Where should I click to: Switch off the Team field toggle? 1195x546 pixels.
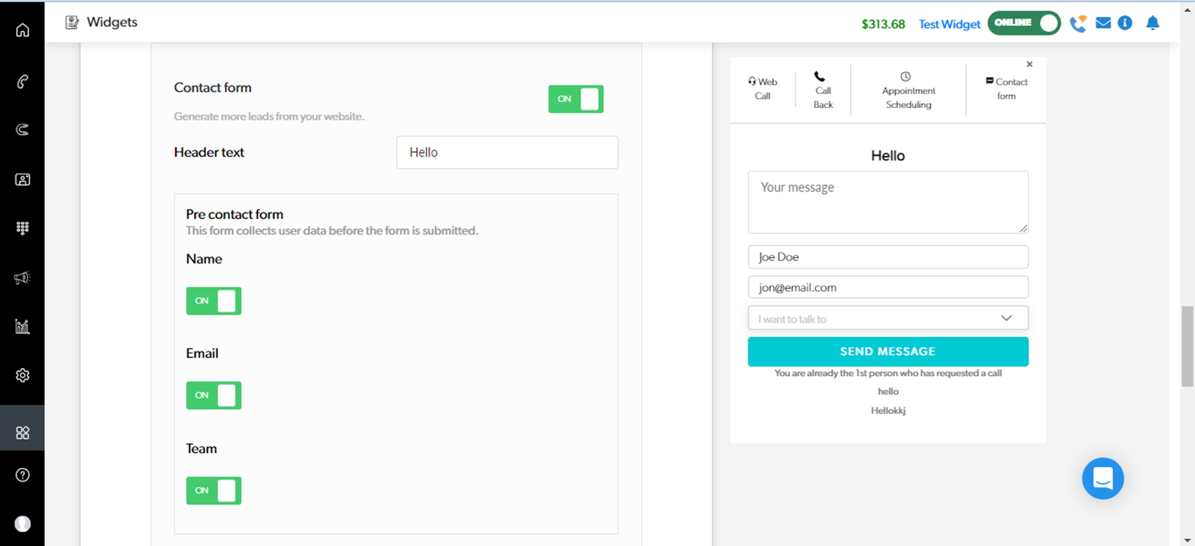tap(213, 490)
